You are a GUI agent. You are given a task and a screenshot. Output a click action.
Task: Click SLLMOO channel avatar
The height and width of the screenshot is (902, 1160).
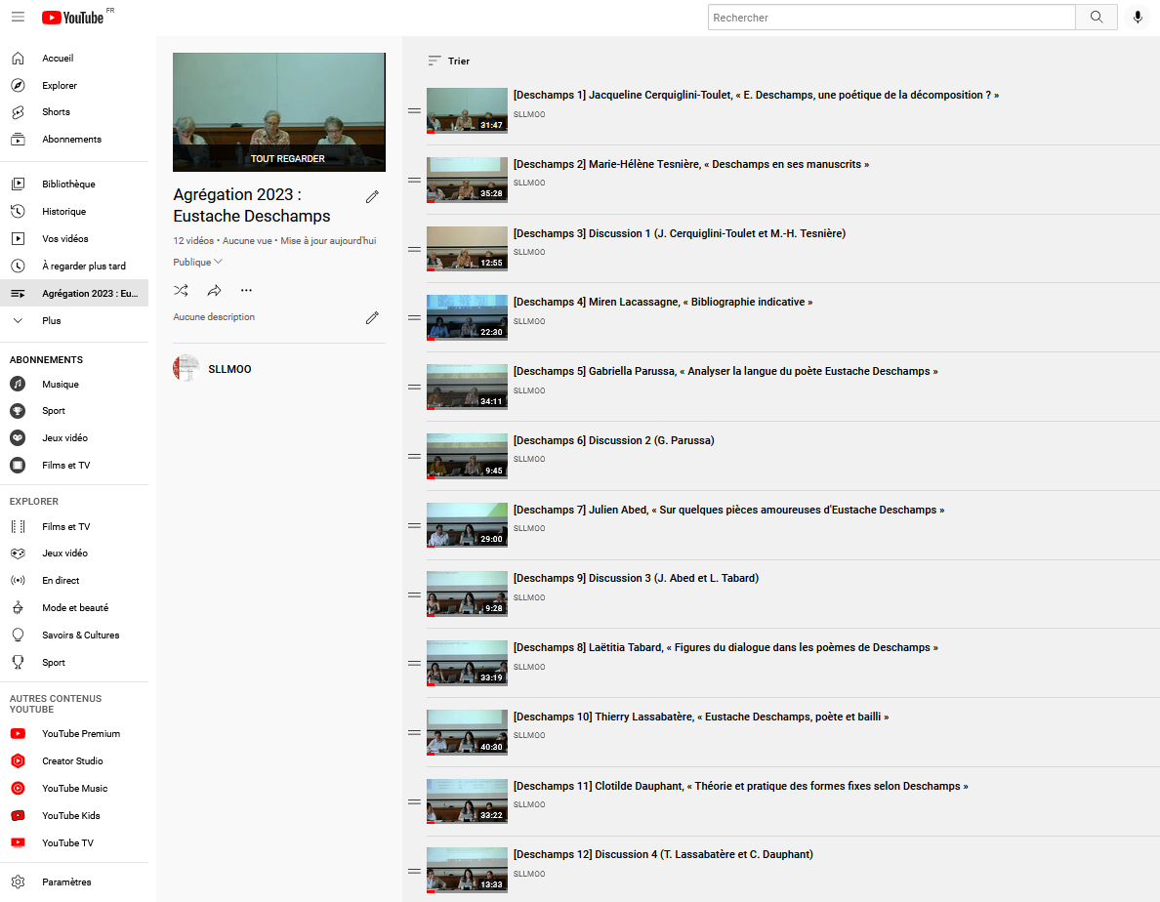point(186,368)
